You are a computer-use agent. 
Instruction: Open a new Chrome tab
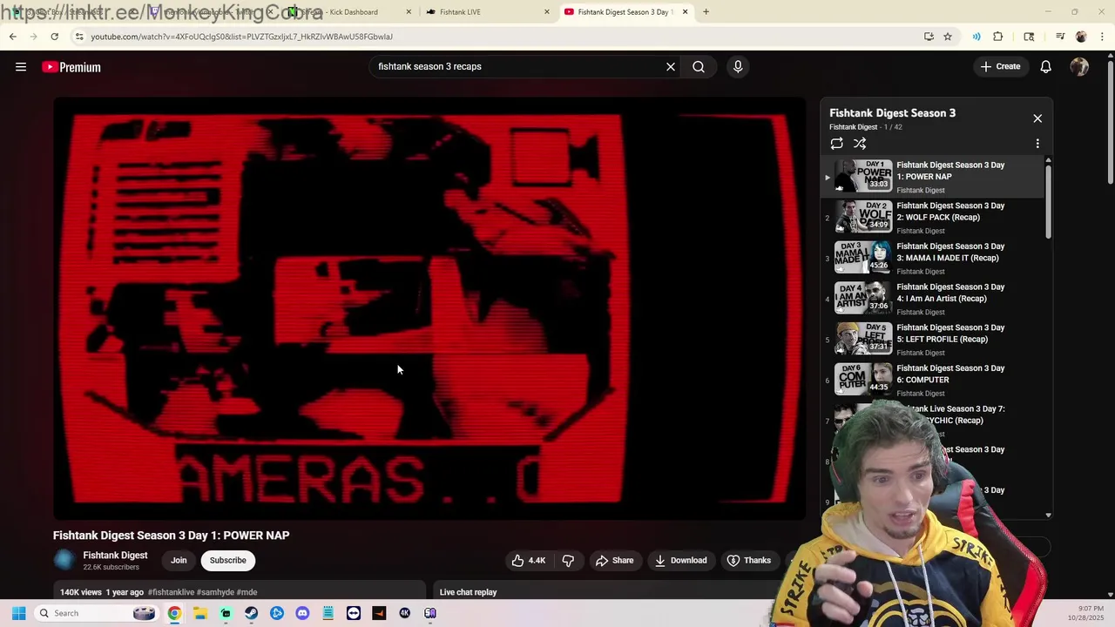click(x=706, y=12)
